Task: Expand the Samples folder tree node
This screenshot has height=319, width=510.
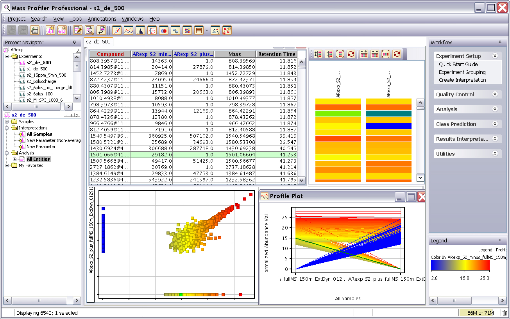Action: coord(7,122)
